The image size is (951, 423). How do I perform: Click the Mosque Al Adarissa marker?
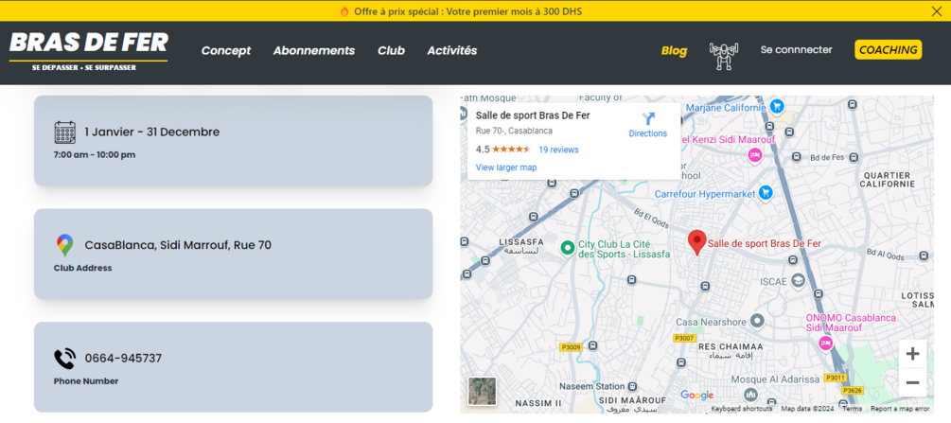coord(750,395)
